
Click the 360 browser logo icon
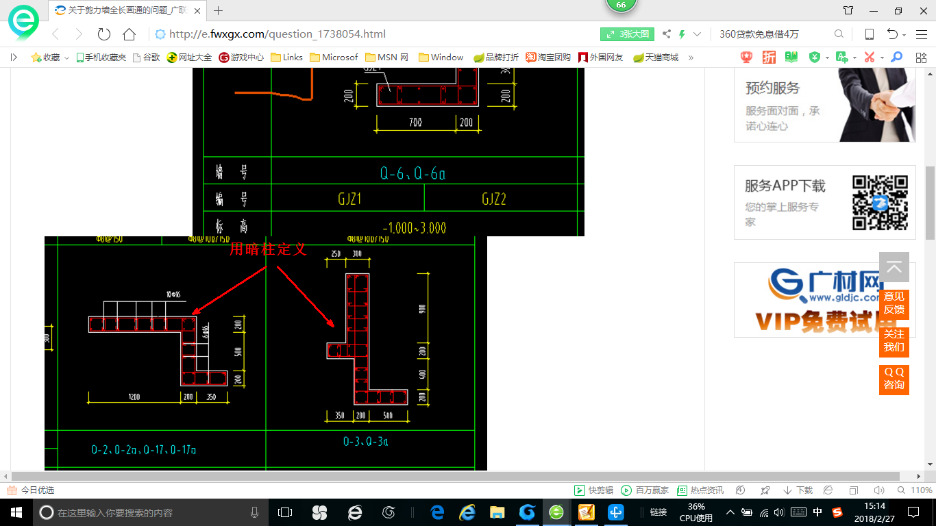tap(24, 23)
